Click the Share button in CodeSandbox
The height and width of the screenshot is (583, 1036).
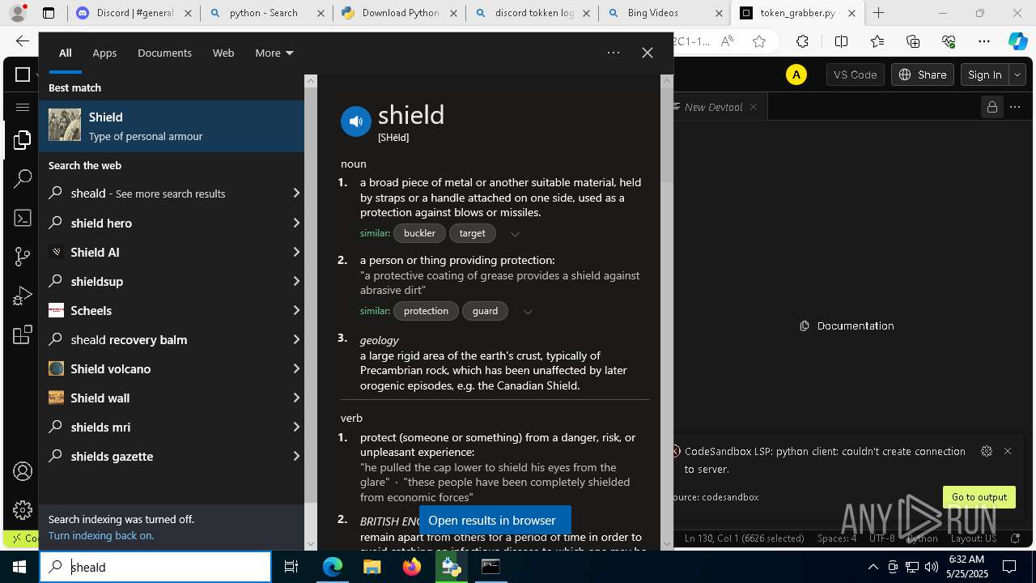tap(922, 74)
